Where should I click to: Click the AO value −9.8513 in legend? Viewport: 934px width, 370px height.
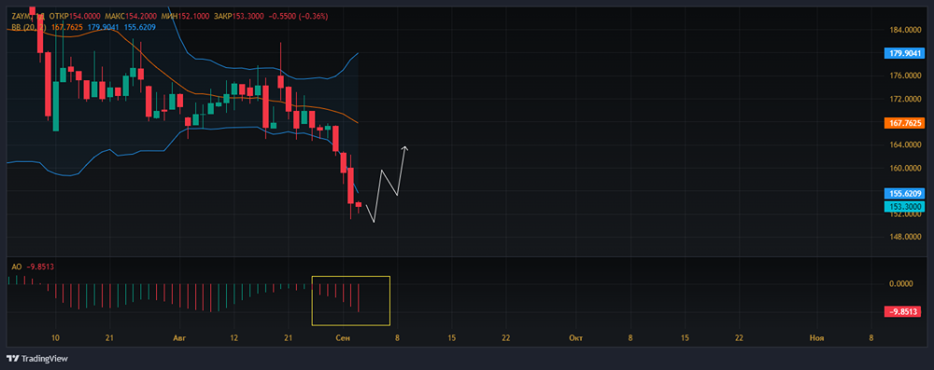pyautogui.click(x=39, y=267)
